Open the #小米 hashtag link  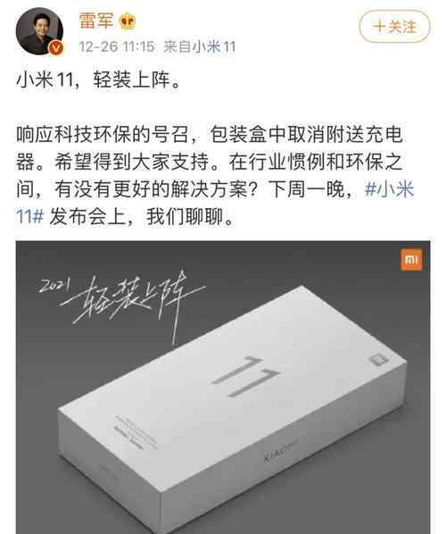coord(389,188)
